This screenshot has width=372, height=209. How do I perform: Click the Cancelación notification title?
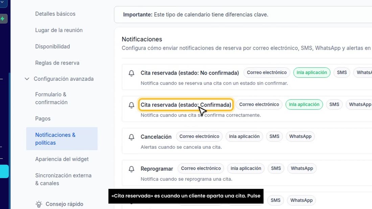[156, 137]
